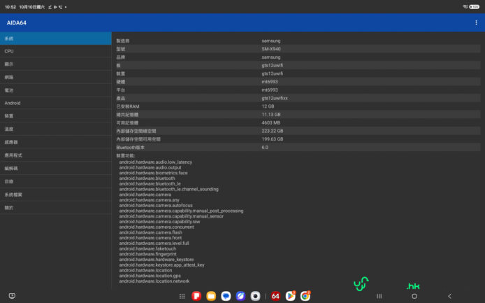Select android.hardware.biometrics.face entry
This screenshot has height=303, width=485.
(154, 173)
